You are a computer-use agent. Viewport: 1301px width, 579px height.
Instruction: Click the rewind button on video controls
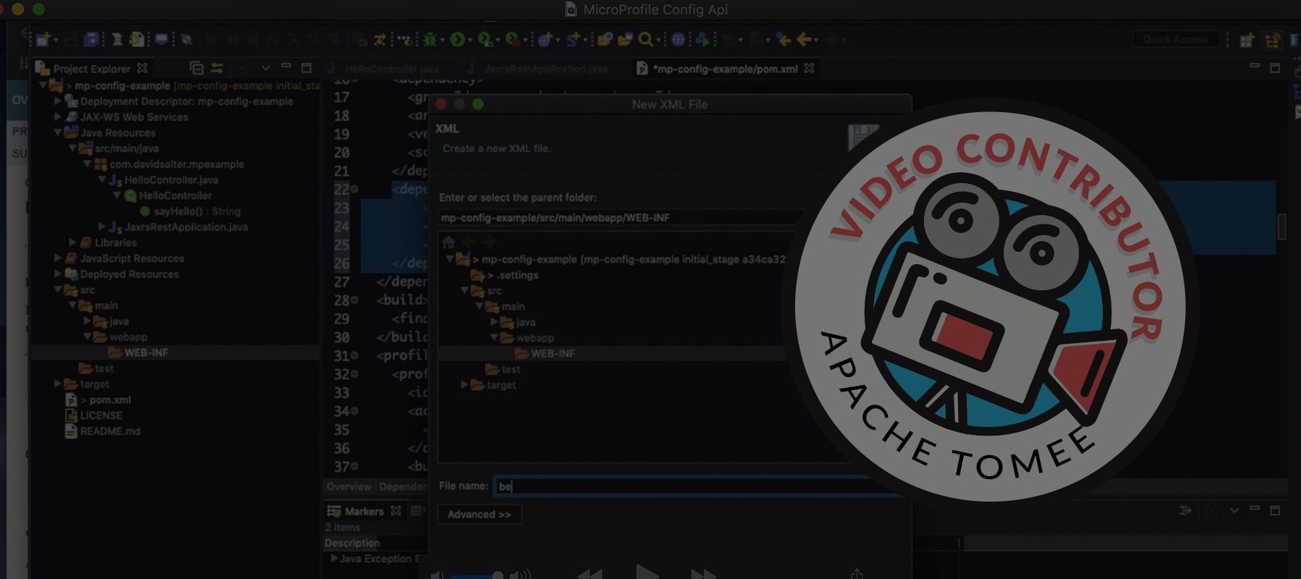coord(590,574)
